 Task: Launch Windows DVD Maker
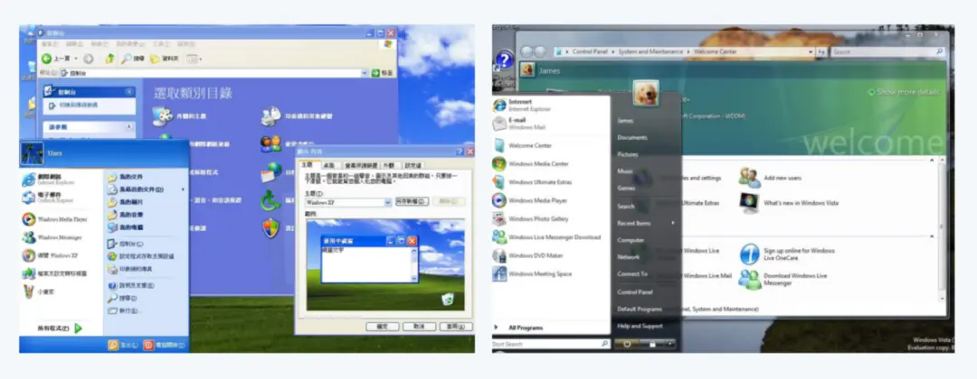click(528, 255)
